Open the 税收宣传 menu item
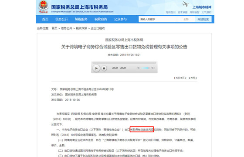This screenshot has width=244, height=157. 101,19
